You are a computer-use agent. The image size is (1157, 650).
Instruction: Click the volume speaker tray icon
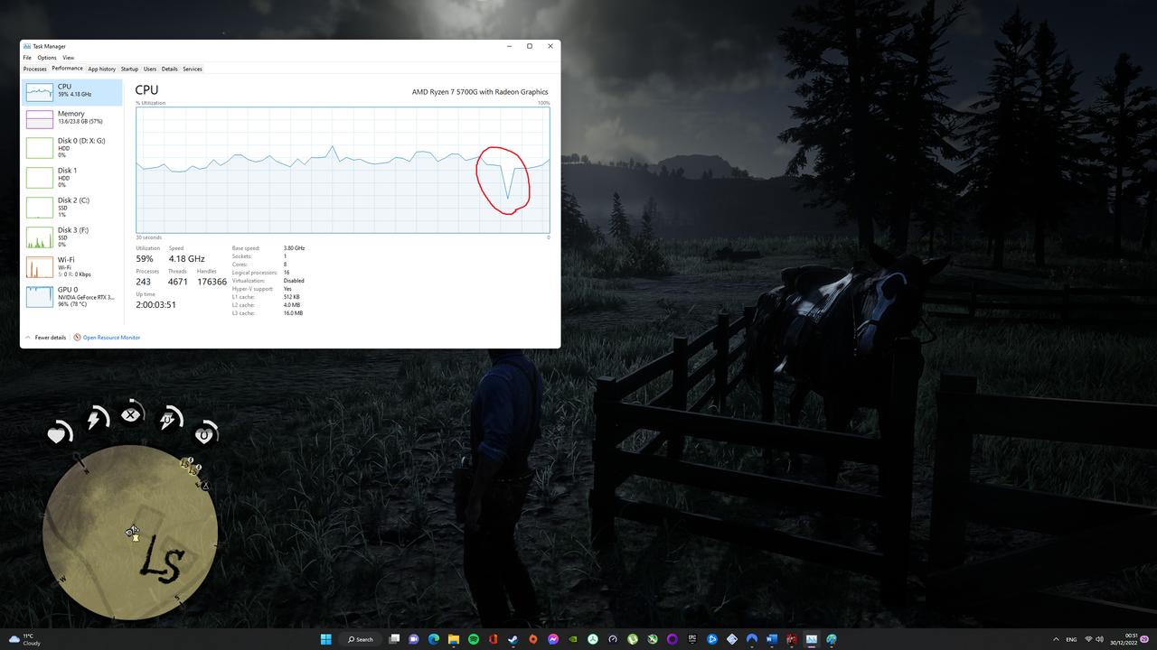1101,639
